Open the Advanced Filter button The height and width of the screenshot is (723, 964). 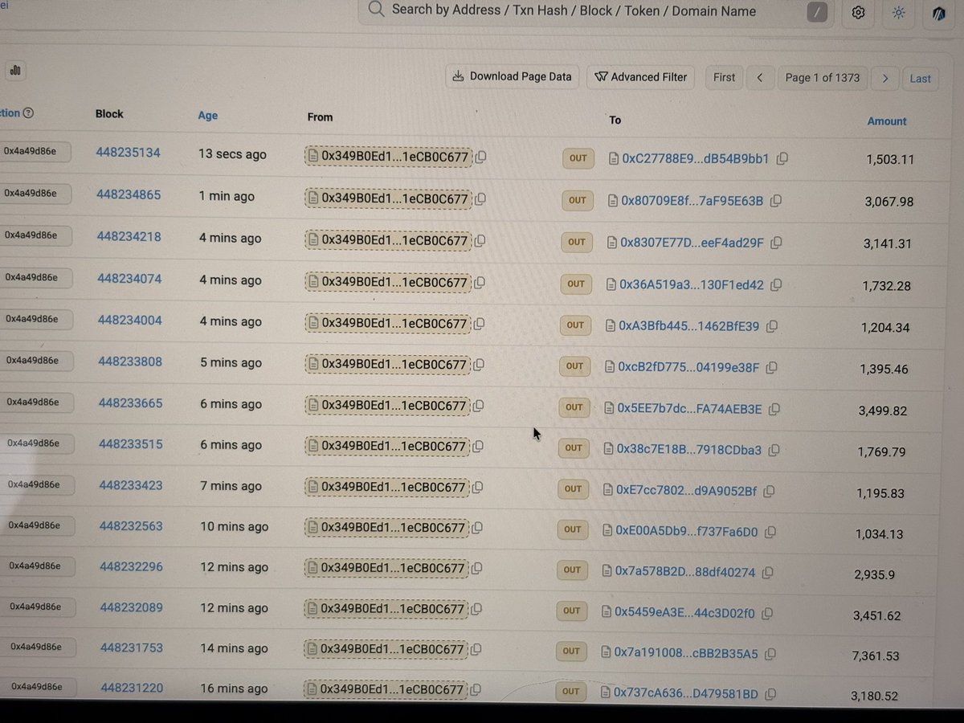coord(641,77)
